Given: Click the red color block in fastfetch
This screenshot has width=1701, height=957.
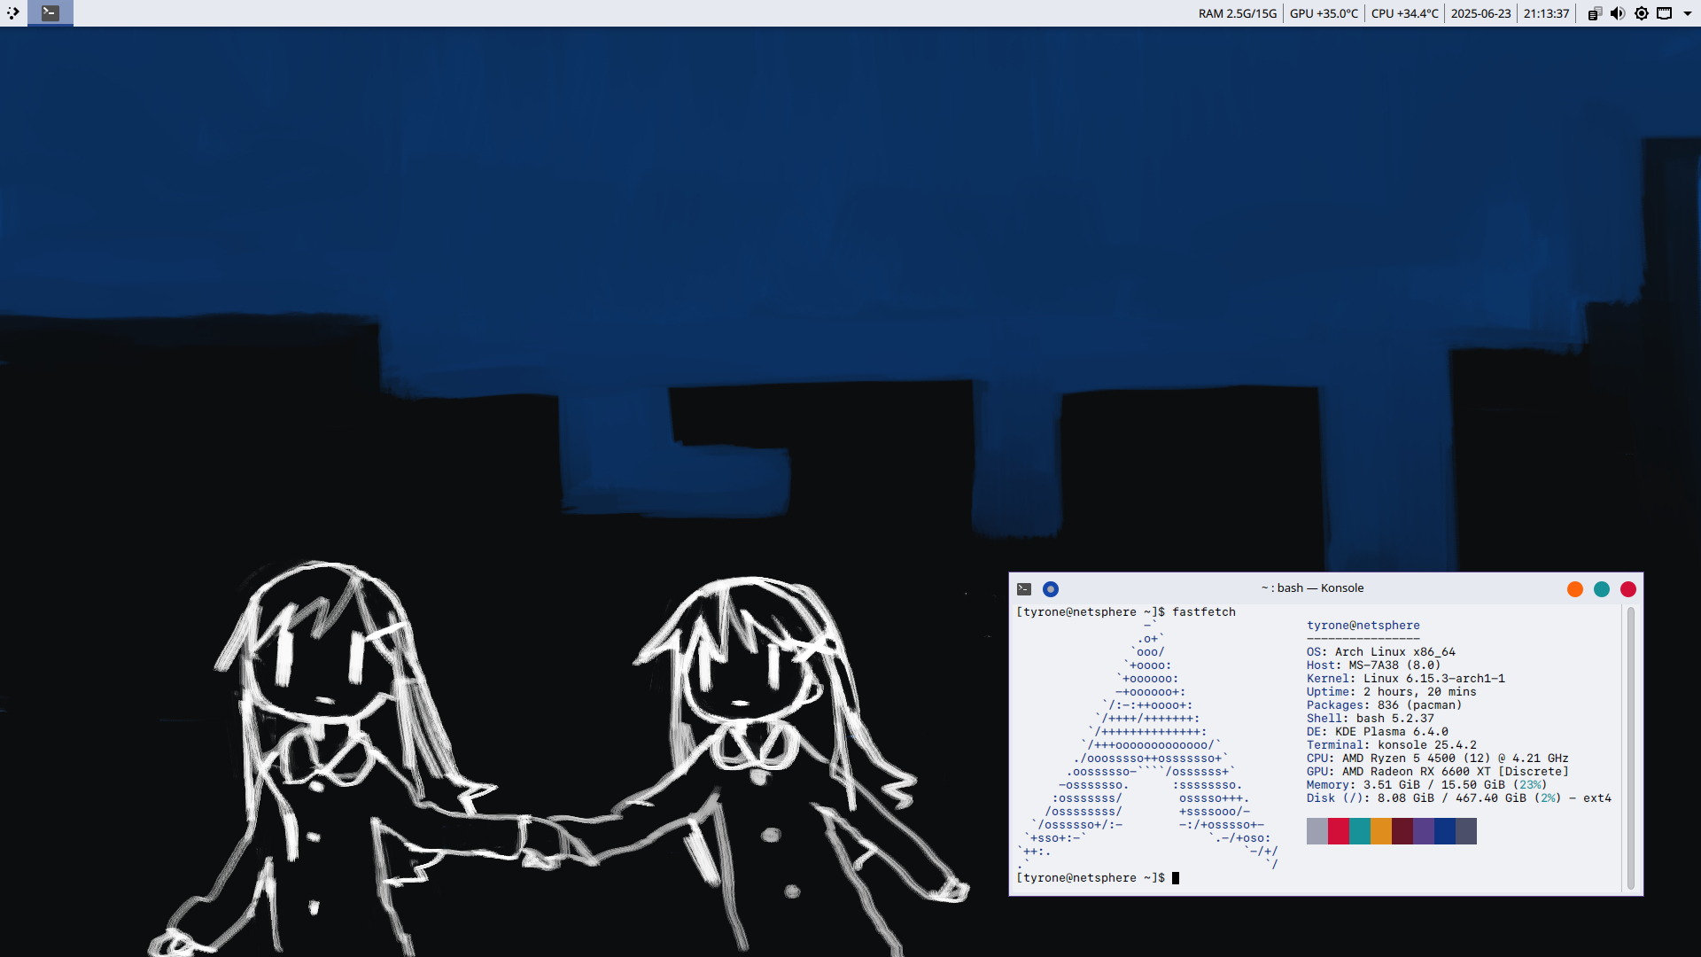Looking at the screenshot, I should click(x=1339, y=831).
